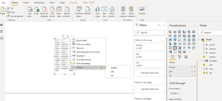This screenshot has height=101, width=222.
Task: Open the Analytics magnifier pane
Action: 186,57
